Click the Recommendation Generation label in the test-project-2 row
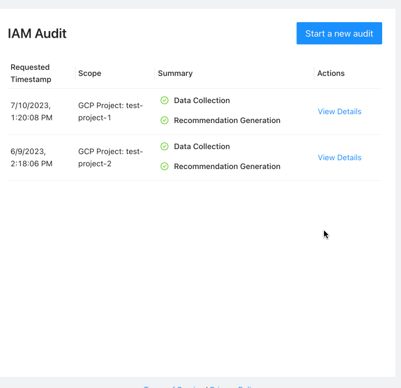This screenshot has width=401, height=388. [227, 166]
